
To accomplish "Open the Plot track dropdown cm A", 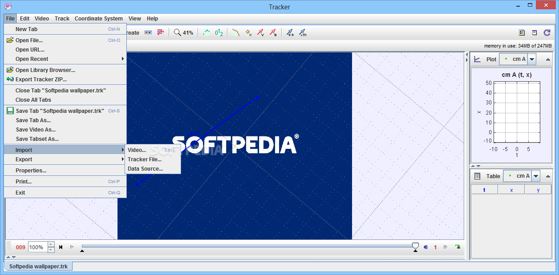I will click(x=518, y=59).
